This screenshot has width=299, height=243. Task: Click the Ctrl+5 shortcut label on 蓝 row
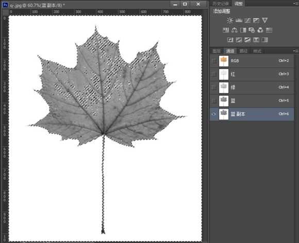pyautogui.click(x=284, y=101)
